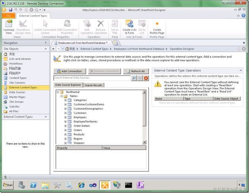Click Operation Designer breadcrumb link
The width and height of the screenshot is (249, 193).
[x=182, y=49]
